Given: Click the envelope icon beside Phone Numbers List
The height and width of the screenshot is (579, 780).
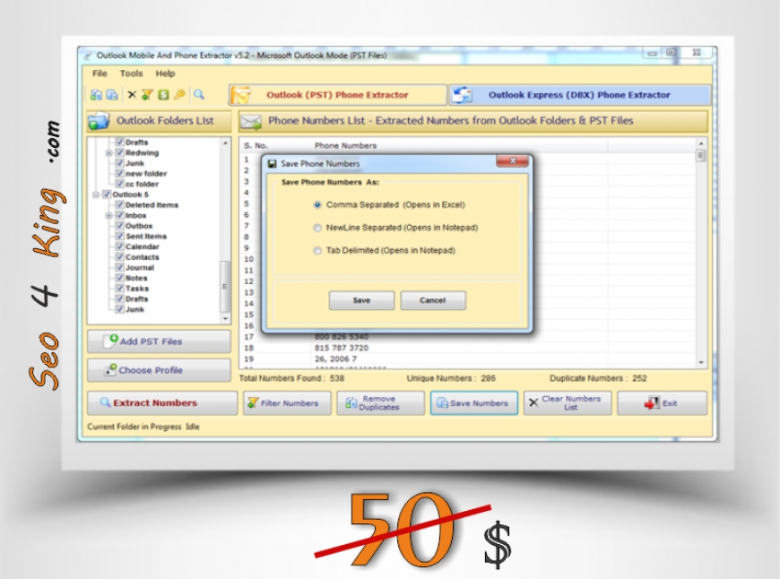Looking at the screenshot, I should 251,121.
